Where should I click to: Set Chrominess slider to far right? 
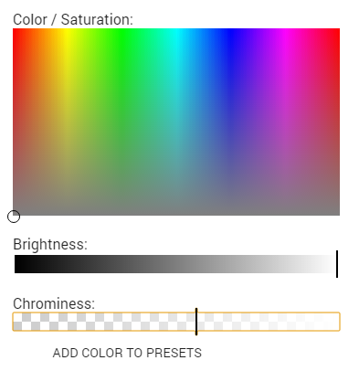tap(338, 322)
